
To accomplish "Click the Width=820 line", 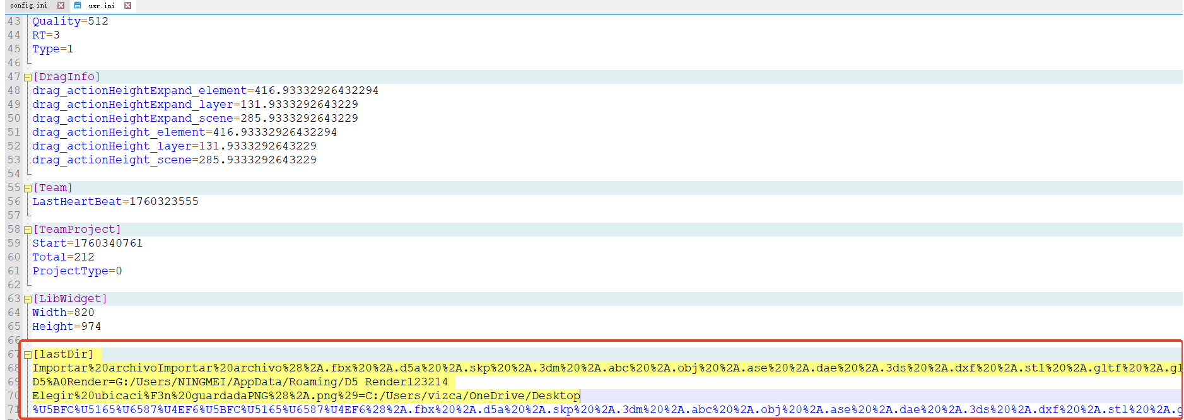I will (x=63, y=313).
